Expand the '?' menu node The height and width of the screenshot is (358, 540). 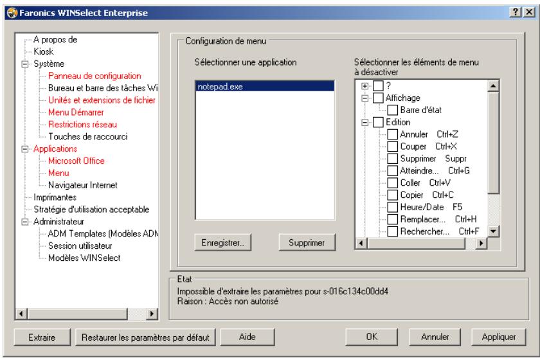pos(364,85)
